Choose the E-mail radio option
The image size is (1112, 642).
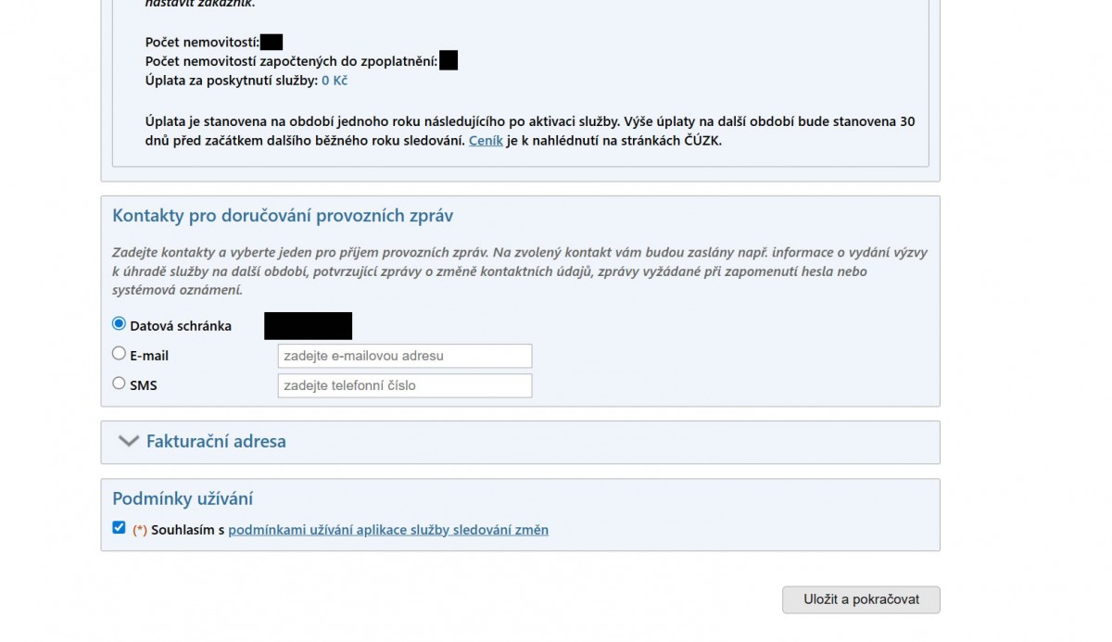[119, 354]
